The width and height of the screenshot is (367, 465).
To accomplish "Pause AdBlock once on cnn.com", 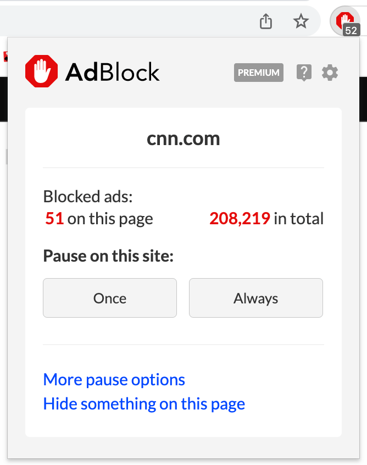I will coord(109,298).
